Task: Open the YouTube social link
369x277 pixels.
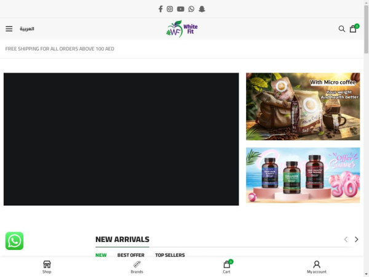Action: pyautogui.click(x=180, y=9)
